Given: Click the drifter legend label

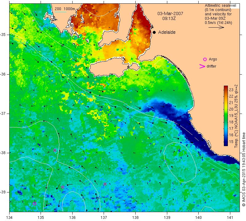Looking at the screenshot, I should coord(211,66).
